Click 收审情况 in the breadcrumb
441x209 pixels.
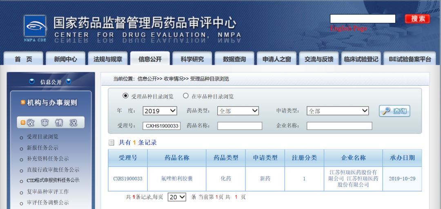pos(174,79)
